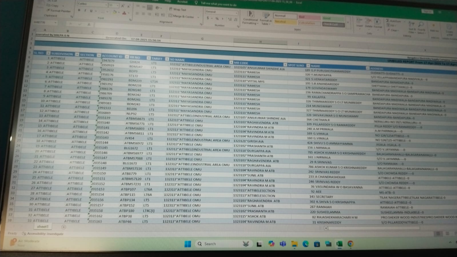Open the font name Calibri dropdown
The image size is (457, 257).
[x=106, y=5]
